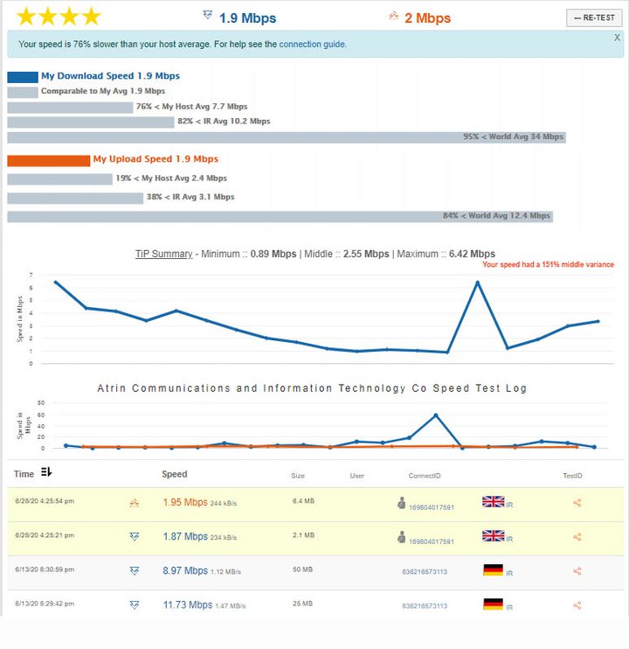
Task: Click the blue My Download Speed bar
Action: point(23,77)
